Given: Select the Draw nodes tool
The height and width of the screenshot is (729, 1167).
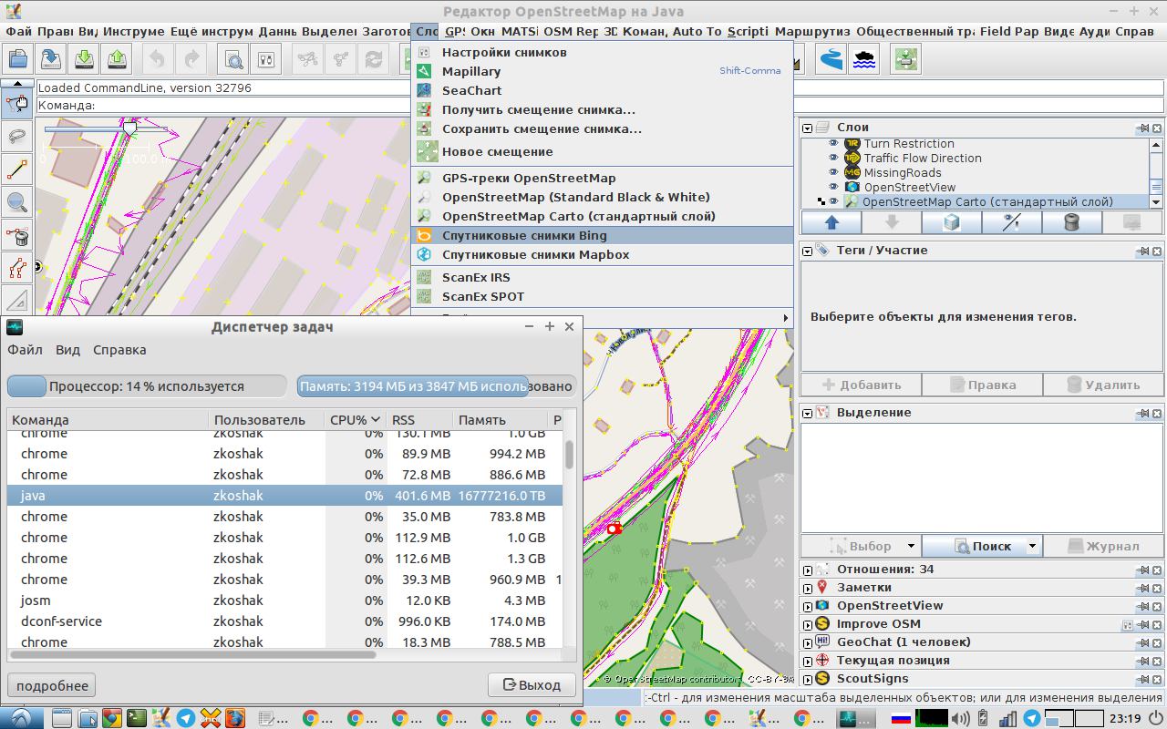Looking at the screenshot, I should [16, 169].
